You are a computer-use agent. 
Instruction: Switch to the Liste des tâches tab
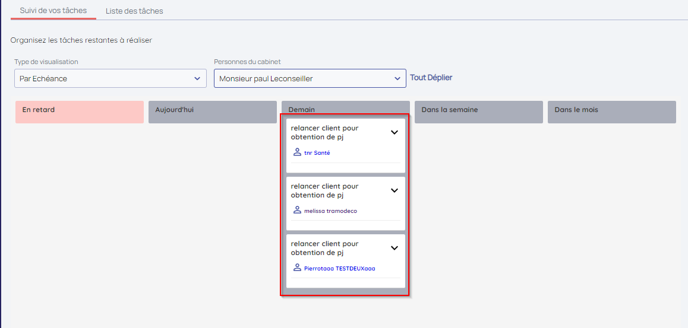[x=134, y=11]
